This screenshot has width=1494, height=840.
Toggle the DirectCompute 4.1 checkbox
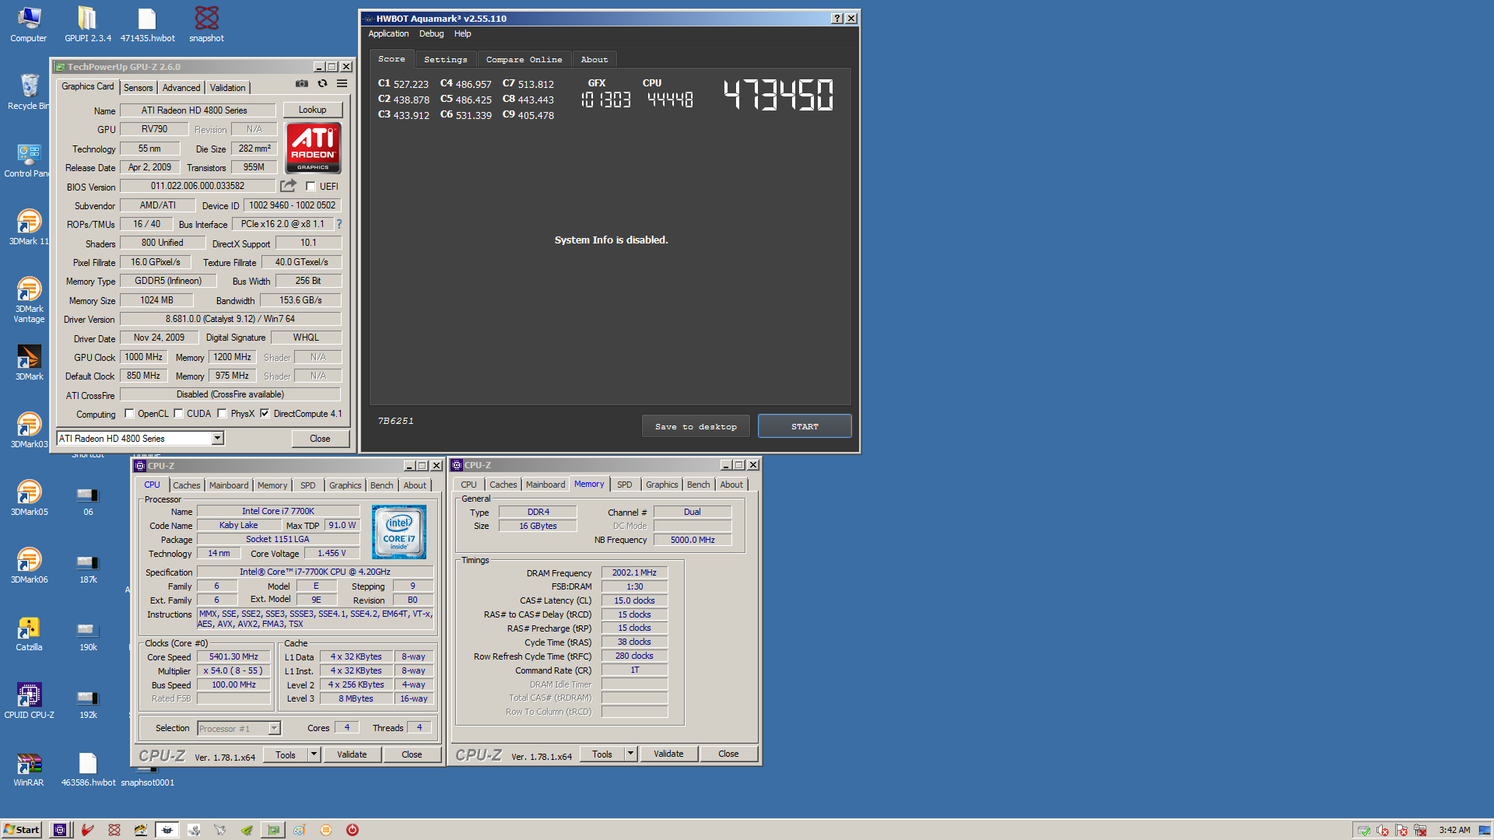point(265,414)
